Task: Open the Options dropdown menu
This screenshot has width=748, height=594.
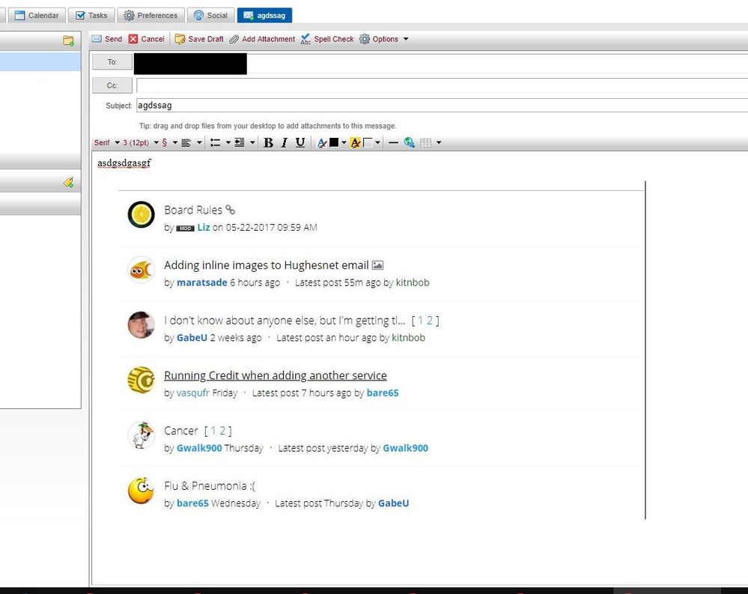Action: pos(384,39)
